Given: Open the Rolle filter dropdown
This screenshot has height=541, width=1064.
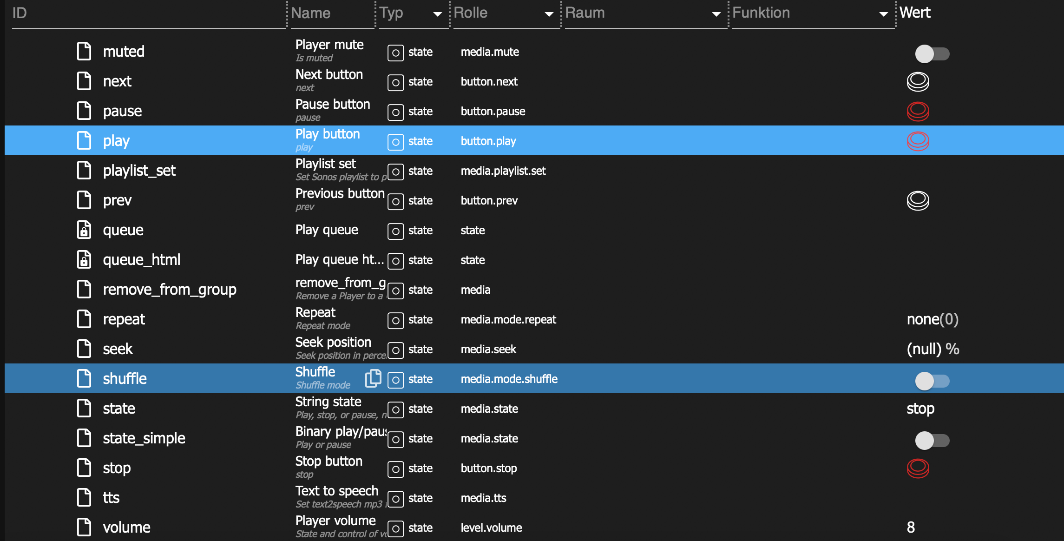Looking at the screenshot, I should (x=549, y=14).
